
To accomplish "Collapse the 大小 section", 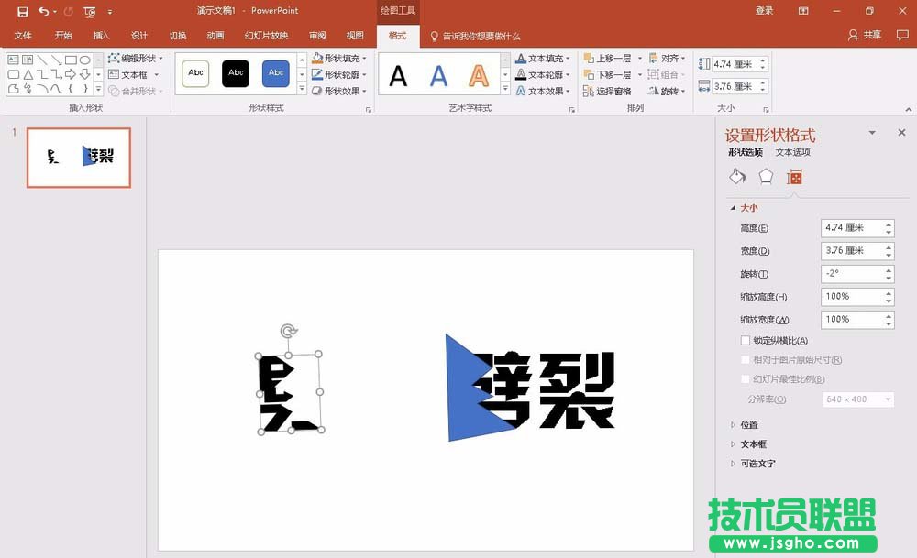I will 747,208.
